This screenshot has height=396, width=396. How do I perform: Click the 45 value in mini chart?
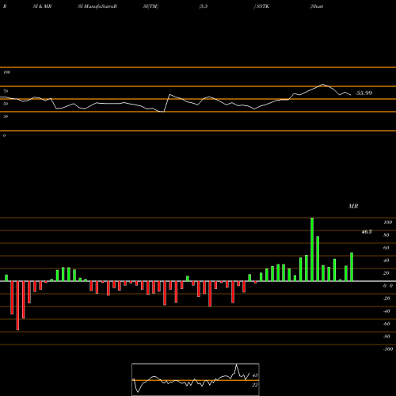255,375
